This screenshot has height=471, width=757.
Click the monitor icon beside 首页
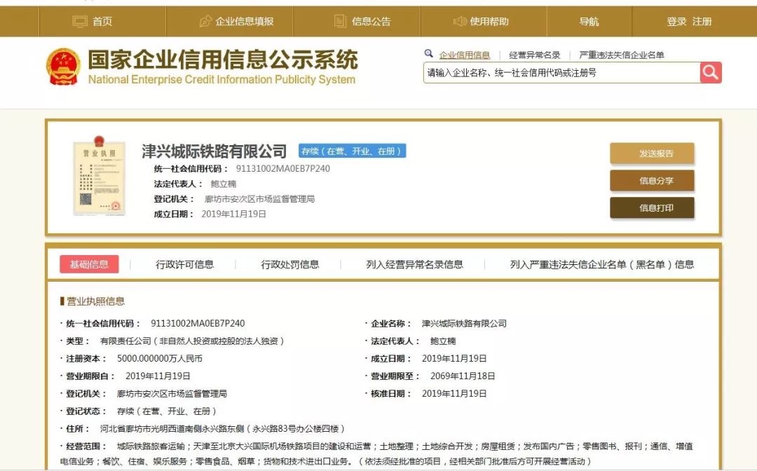pos(80,21)
